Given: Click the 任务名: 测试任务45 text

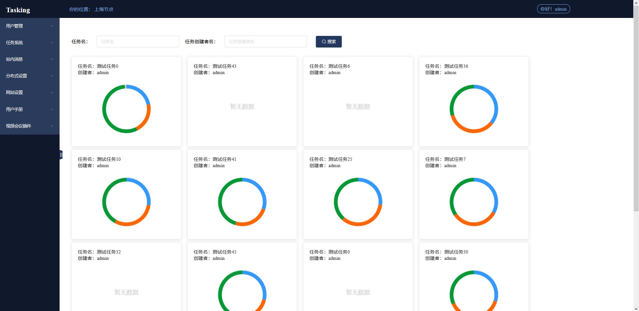Looking at the screenshot, I should [x=215, y=252].
